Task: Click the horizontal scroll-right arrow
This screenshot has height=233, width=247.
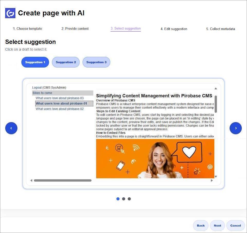Action: click(212, 180)
